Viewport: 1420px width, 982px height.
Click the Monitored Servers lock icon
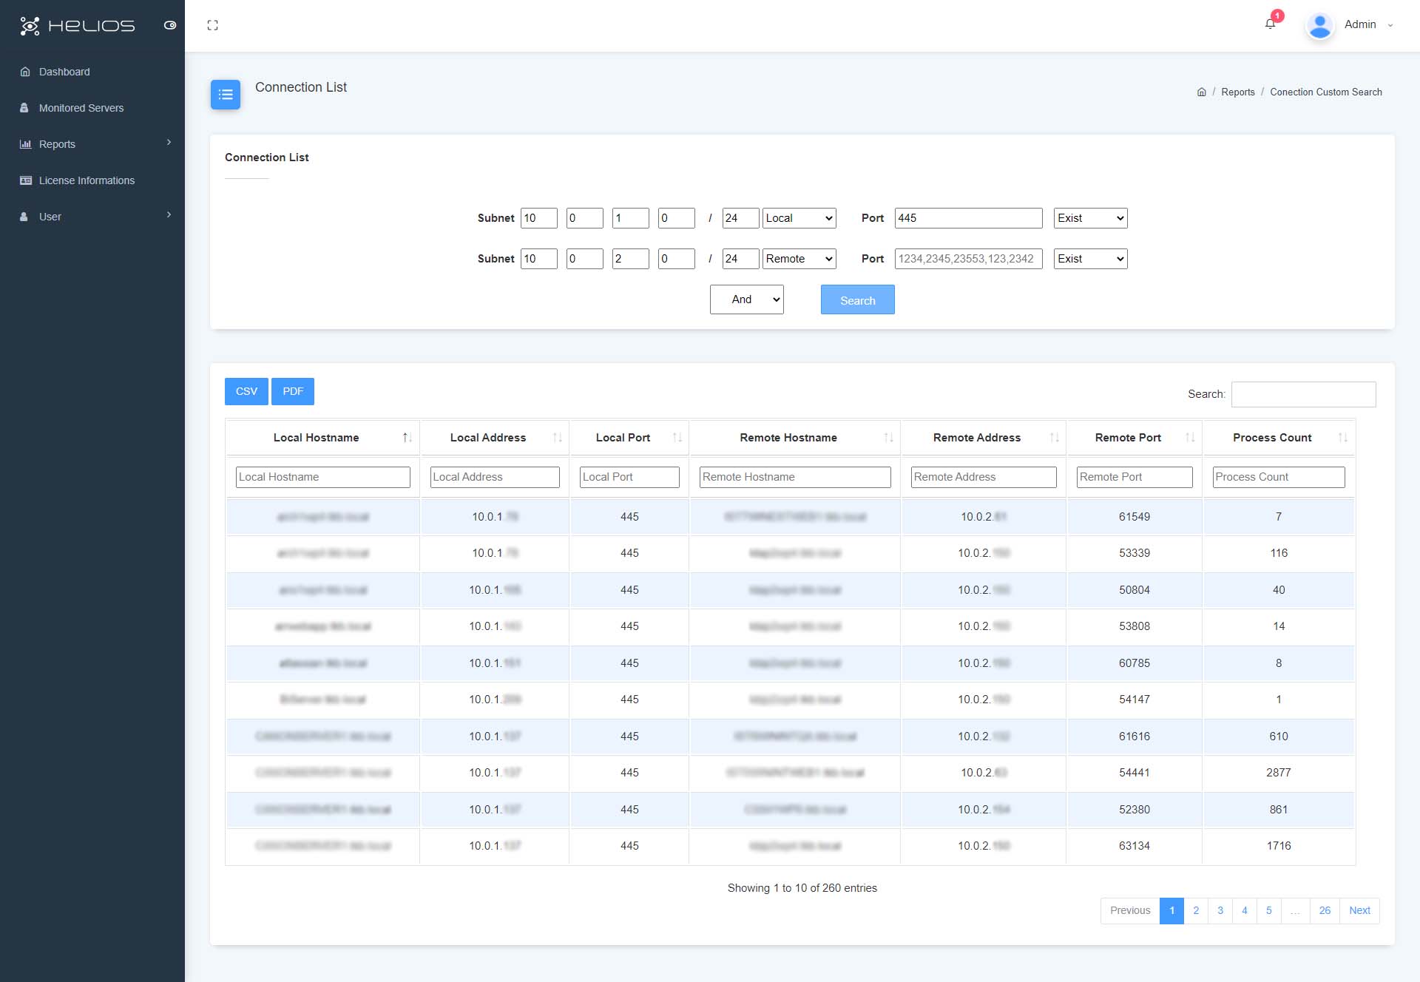click(x=26, y=107)
